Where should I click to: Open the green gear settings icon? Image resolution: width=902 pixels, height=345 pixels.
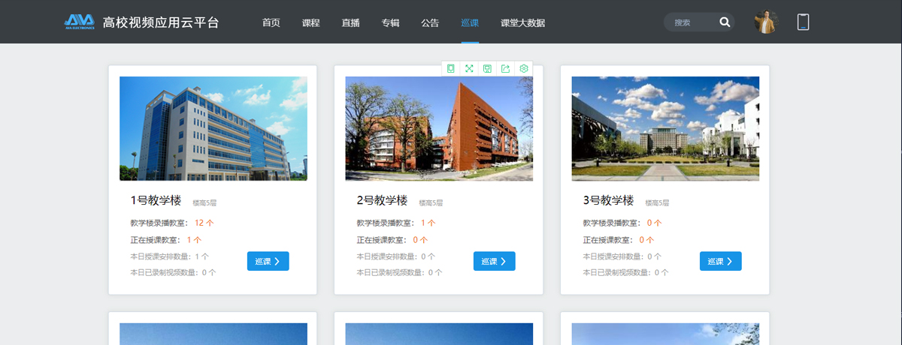[524, 69]
